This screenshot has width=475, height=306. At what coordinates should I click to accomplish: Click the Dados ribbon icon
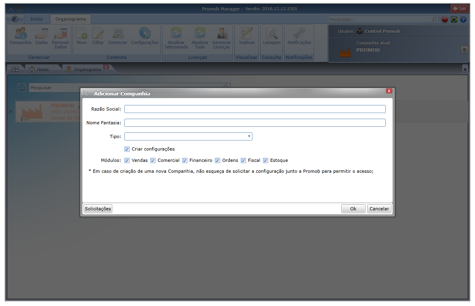[42, 36]
